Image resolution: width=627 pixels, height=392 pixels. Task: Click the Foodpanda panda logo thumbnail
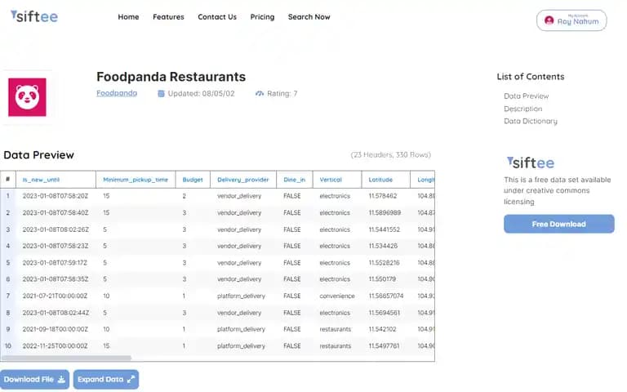pos(27,97)
